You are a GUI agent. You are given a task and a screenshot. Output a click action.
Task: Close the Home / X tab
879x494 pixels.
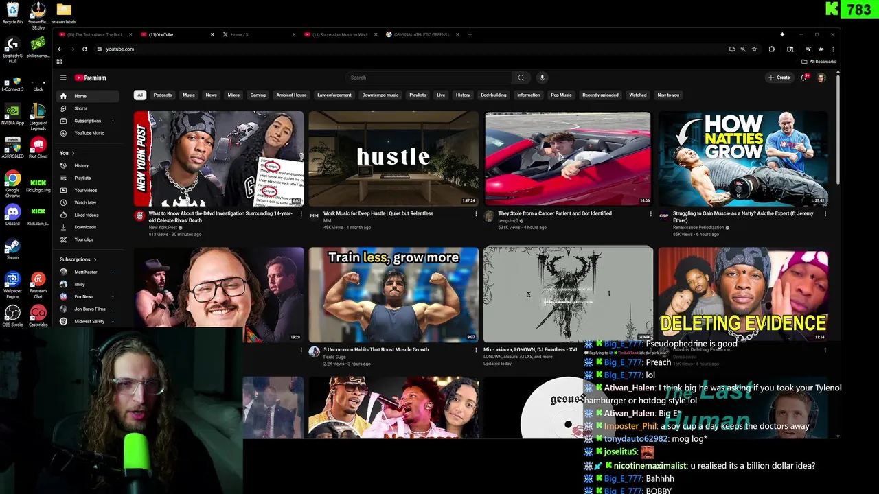294,34
